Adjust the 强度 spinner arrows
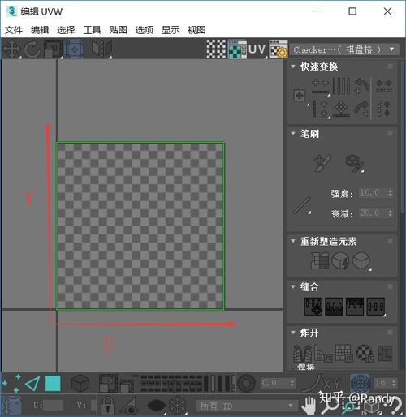The image size is (406, 417). (x=391, y=193)
